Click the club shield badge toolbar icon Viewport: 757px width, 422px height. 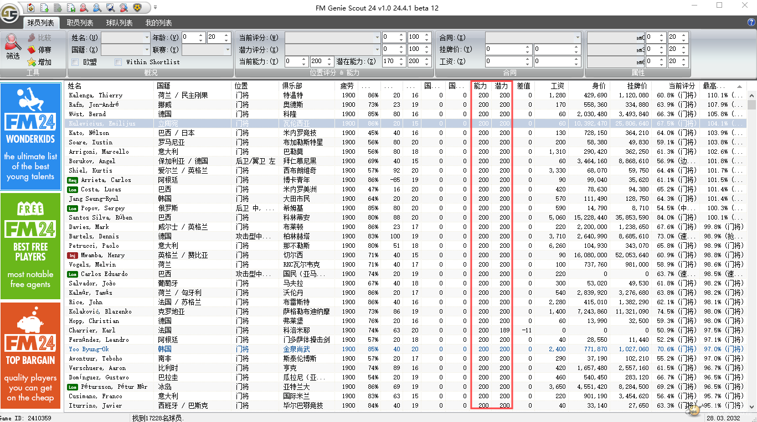(137, 7)
